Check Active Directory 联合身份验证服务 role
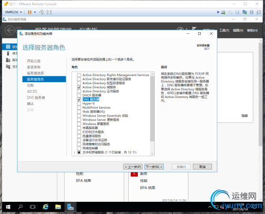The width and height of the screenshot is (265, 214). click(x=79, y=79)
